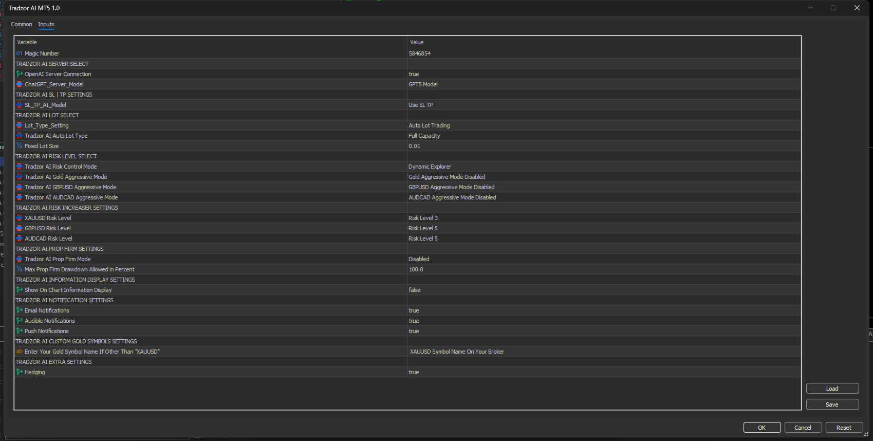Click the enum icon beside SL_TP_AI_Model
873x441 pixels.
[19, 105]
